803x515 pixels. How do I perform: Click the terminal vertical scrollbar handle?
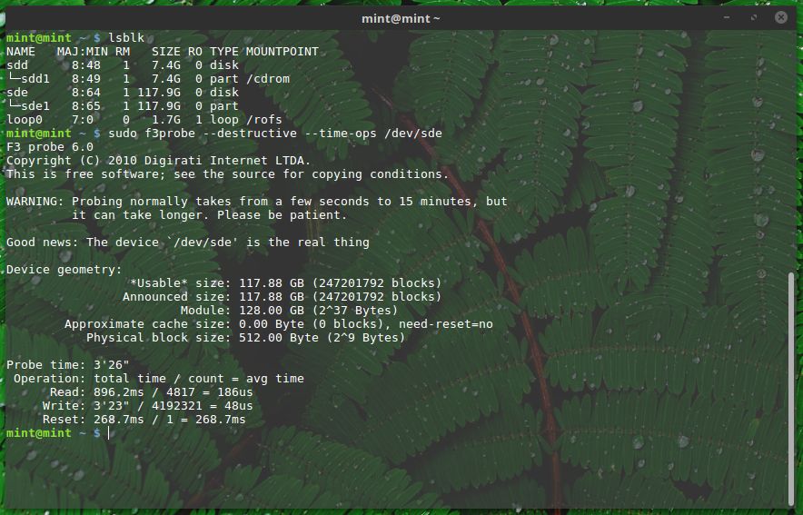pos(791,388)
